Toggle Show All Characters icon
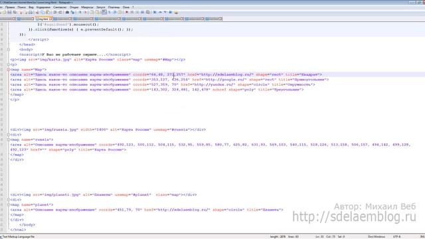 (110, 12)
